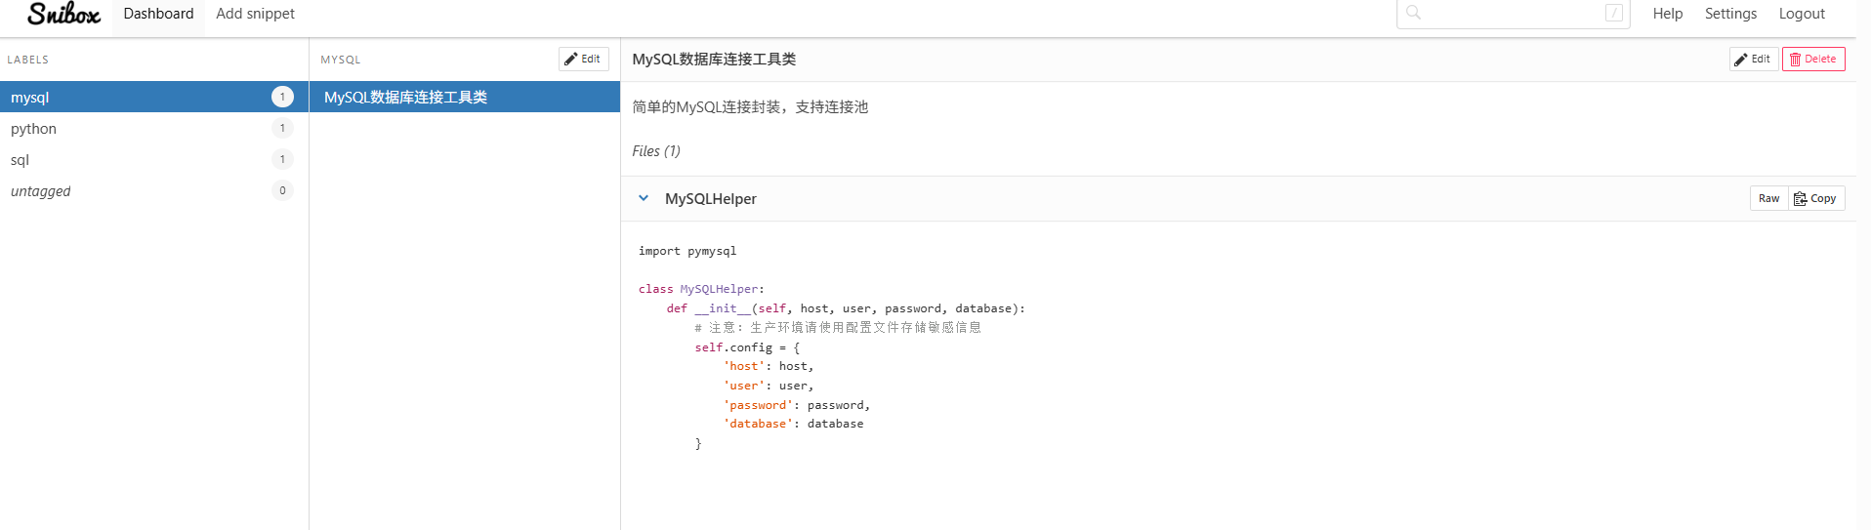View Raw content of MySQLHelper
Viewport: 1871px width, 530px height.
pos(1768,198)
